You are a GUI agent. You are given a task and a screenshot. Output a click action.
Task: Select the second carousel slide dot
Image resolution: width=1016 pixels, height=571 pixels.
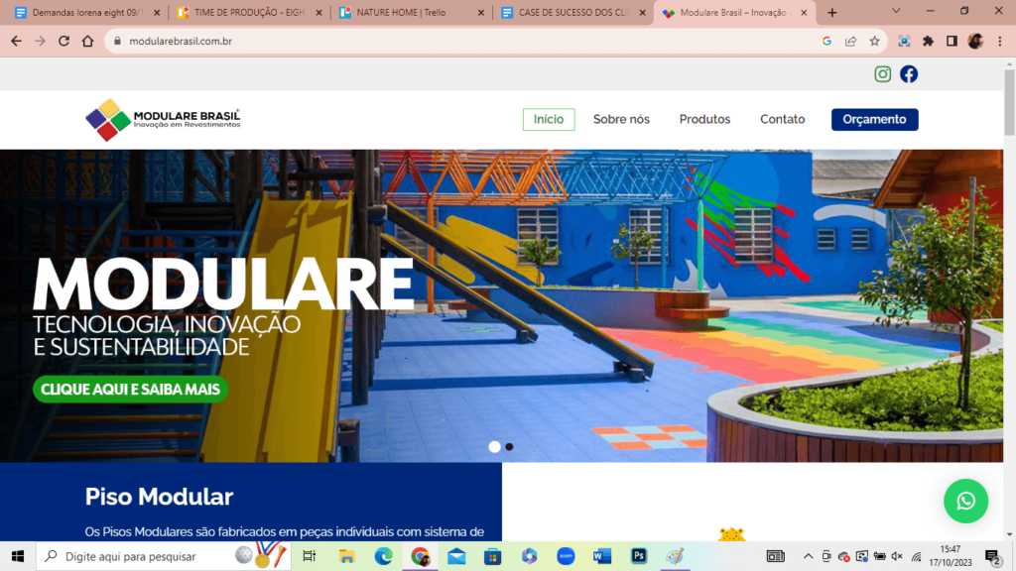point(509,447)
